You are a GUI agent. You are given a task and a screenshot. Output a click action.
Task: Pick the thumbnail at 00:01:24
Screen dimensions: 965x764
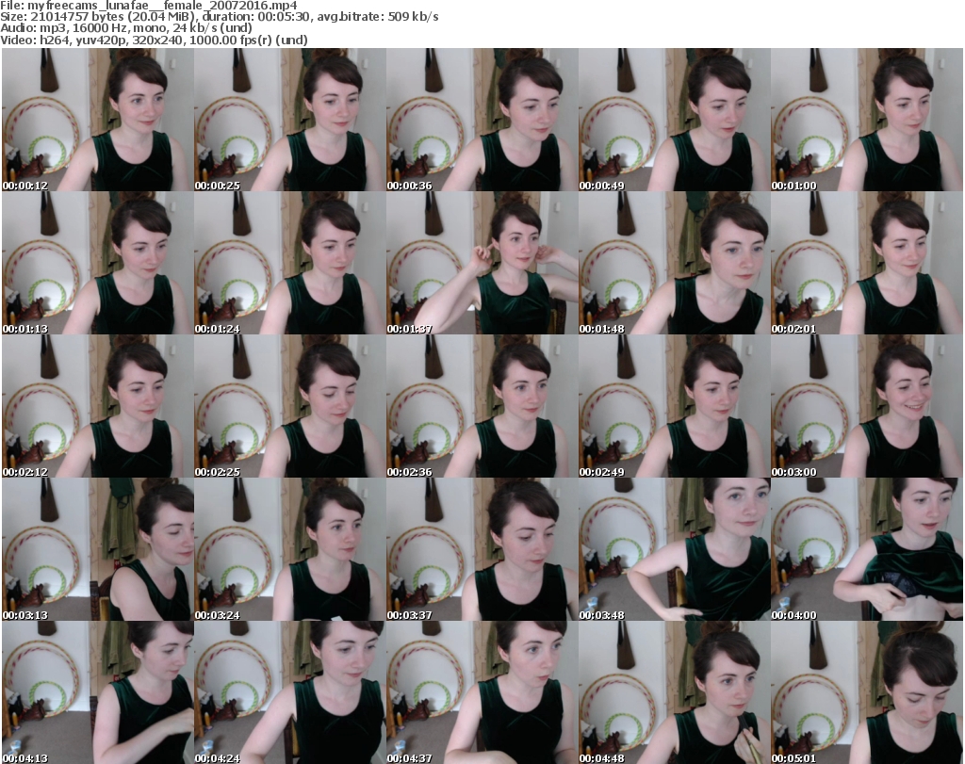tap(290, 263)
